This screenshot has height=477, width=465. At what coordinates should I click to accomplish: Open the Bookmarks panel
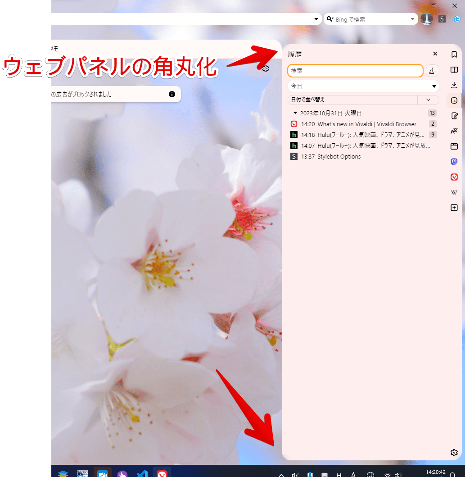pos(454,55)
